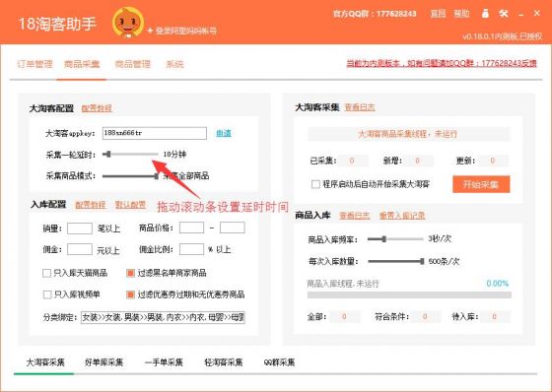Click the 每次入库数量 slider handle
Screen dimensions: 552x392
point(422,261)
